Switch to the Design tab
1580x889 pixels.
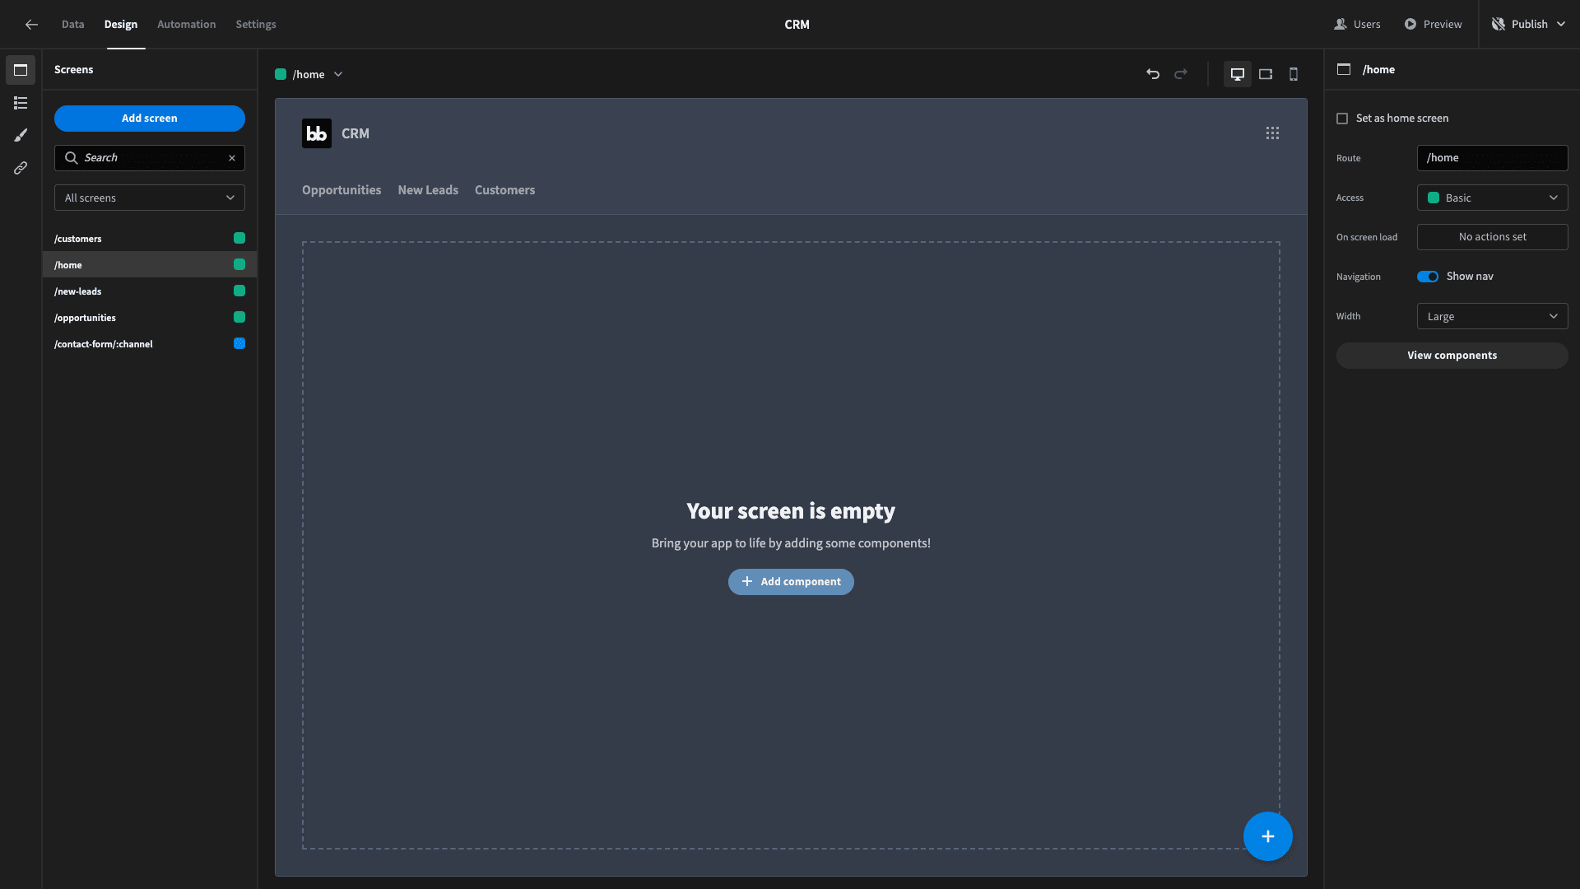click(x=121, y=25)
